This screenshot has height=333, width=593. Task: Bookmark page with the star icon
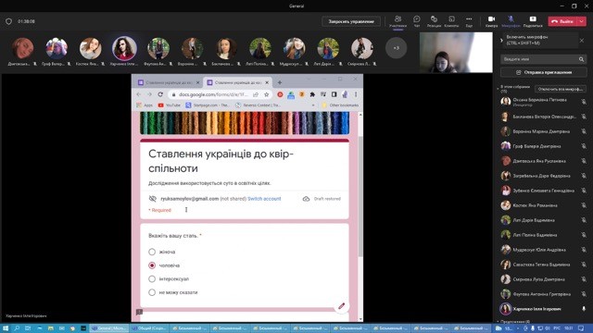(266, 94)
